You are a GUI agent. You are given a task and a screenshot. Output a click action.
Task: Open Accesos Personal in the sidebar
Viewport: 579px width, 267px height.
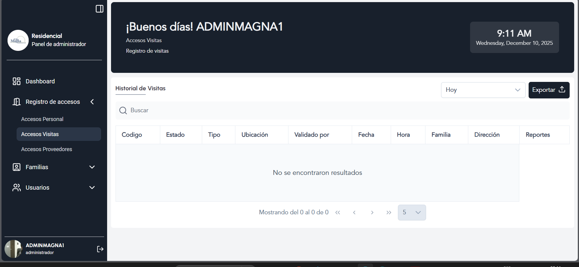[42, 119]
